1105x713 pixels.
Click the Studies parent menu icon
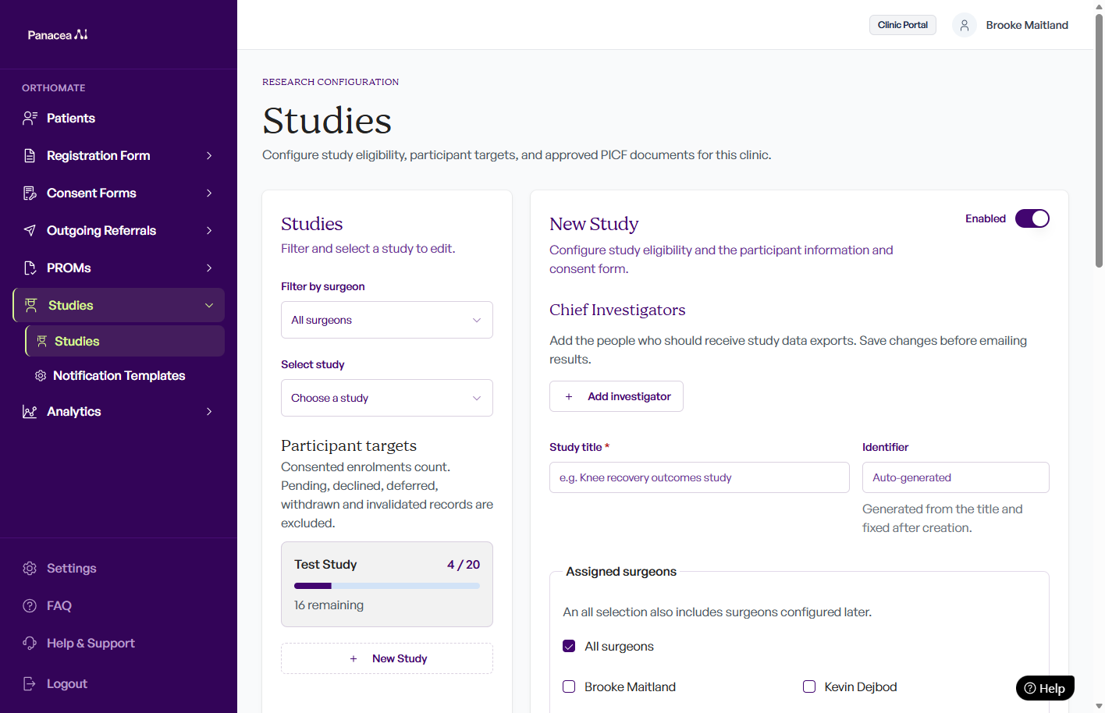[x=31, y=305]
